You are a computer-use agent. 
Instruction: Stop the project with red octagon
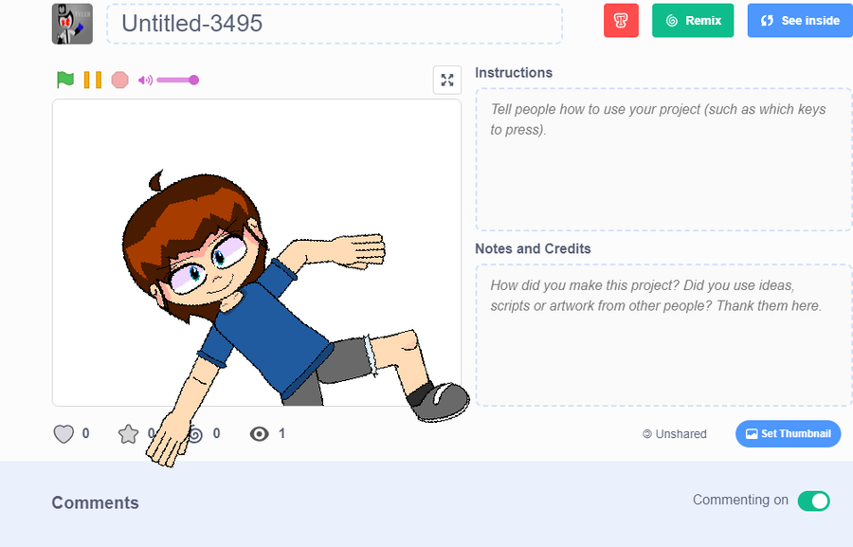119,80
